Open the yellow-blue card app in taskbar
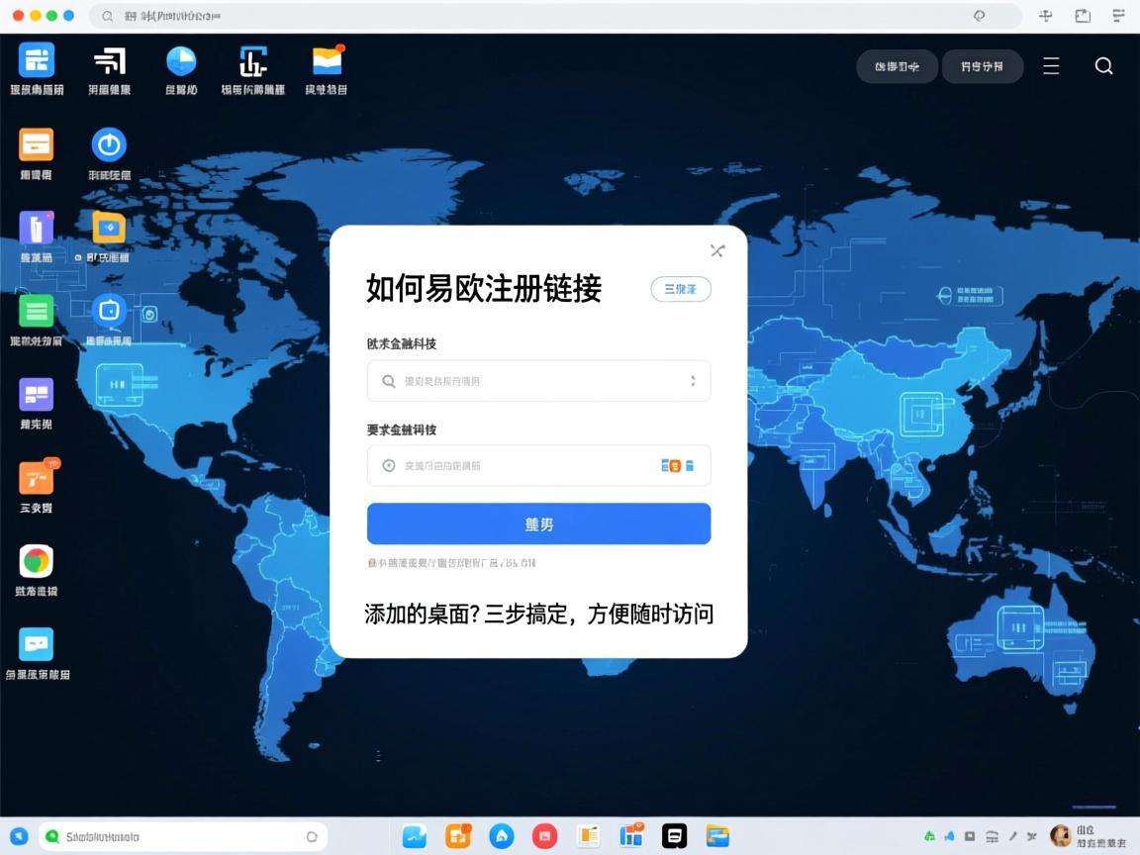The image size is (1140, 855). [x=717, y=836]
